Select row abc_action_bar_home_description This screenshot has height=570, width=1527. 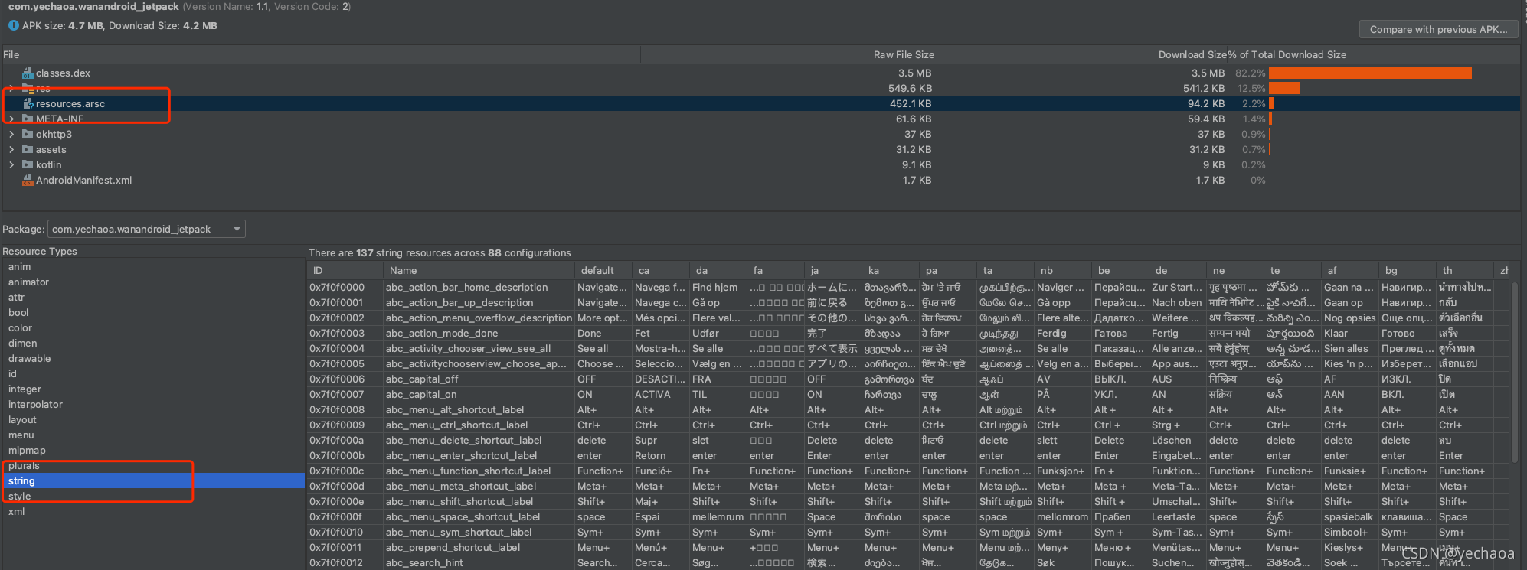909,288
